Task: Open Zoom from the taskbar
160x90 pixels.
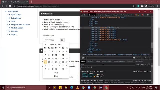Action: pyautogui.click(x=89, y=88)
